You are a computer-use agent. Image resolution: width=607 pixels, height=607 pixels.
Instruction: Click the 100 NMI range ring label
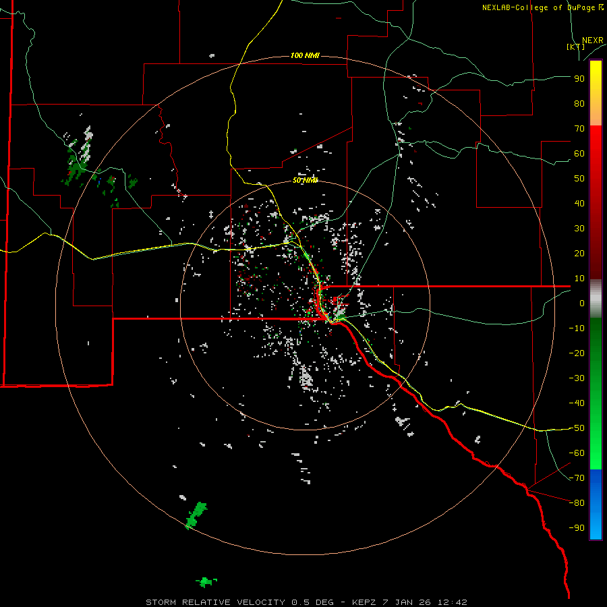click(305, 56)
